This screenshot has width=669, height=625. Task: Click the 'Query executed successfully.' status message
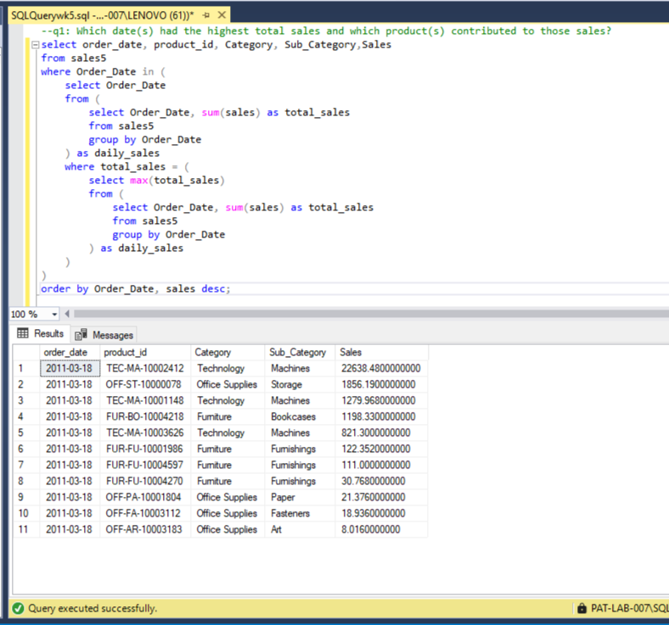pyautogui.click(x=93, y=608)
